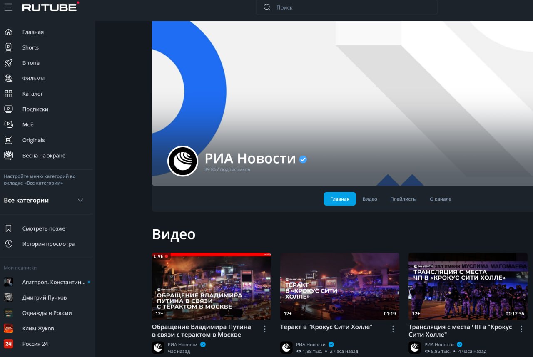Switch to the Видео tab of the channel

tap(370, 199)
